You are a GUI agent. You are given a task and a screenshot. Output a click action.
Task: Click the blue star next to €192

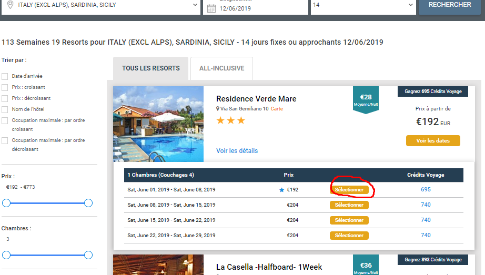(281, 190)
